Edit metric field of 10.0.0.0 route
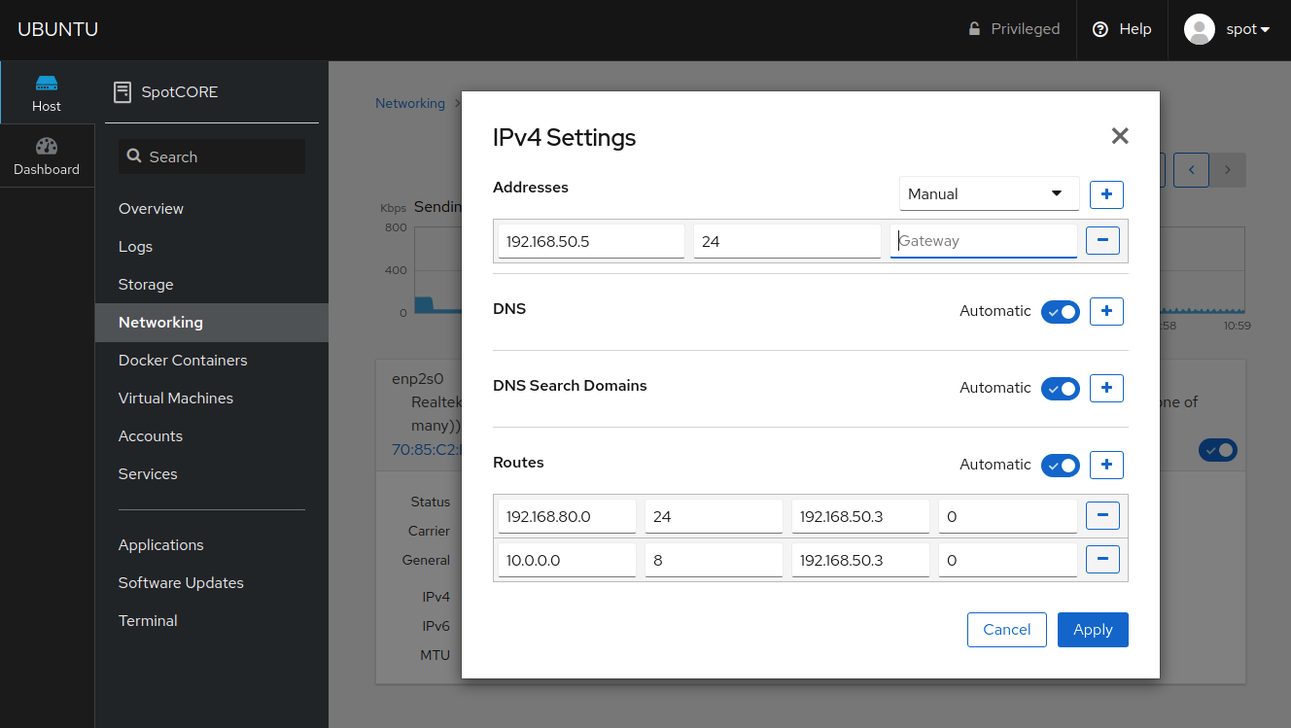 [1008, 561]
